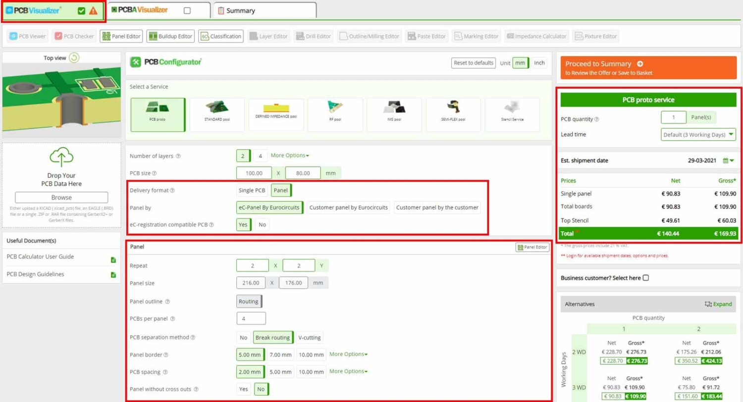The image size is (743, 402).
Task: Open PCB Calculator User Guide document icon
Action: point(113,259)
